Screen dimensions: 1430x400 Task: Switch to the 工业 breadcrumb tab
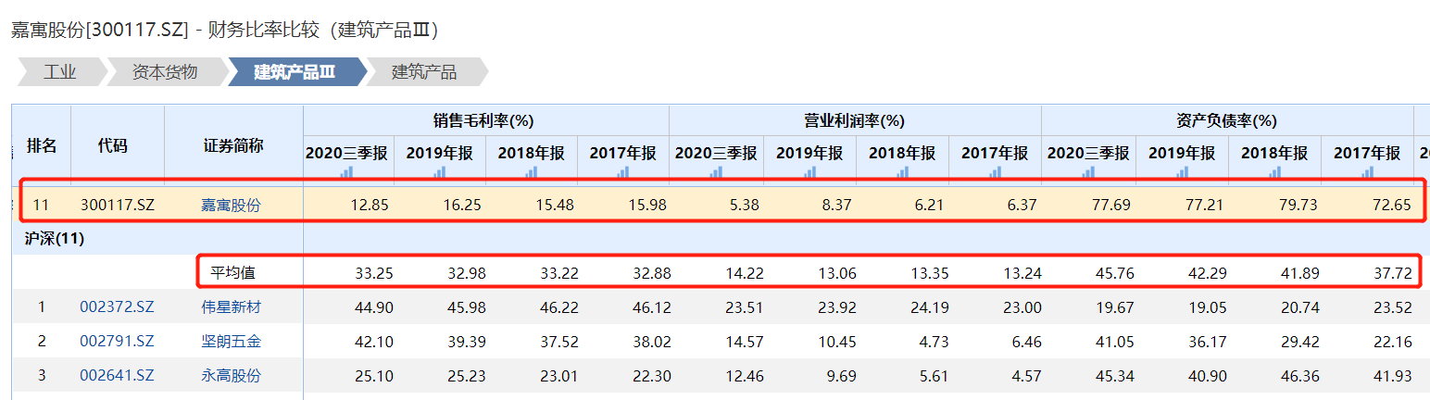click(x=59, y=72)
